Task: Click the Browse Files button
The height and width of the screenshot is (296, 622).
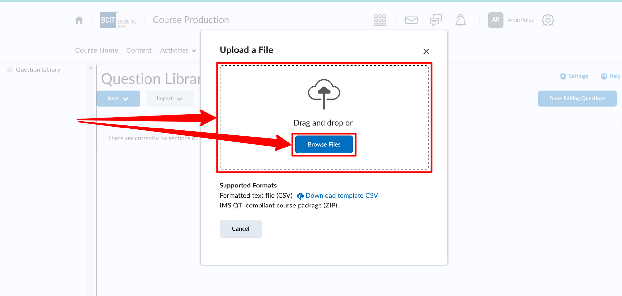Action: point(324,145)
